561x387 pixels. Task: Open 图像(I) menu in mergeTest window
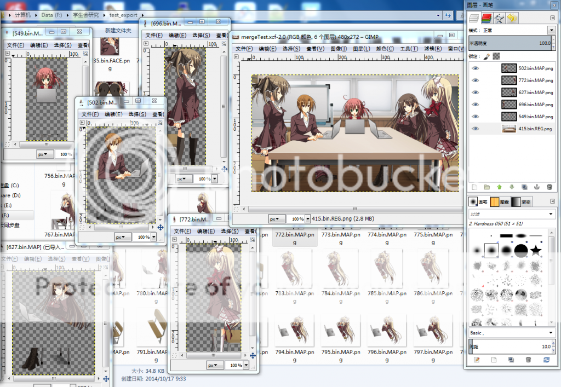[339, 49]
